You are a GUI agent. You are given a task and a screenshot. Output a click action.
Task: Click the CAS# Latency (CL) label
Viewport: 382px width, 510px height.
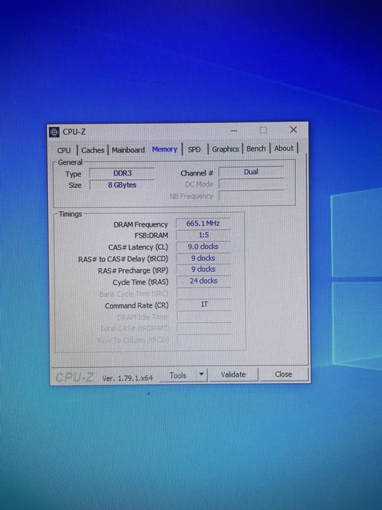[138, 248]
